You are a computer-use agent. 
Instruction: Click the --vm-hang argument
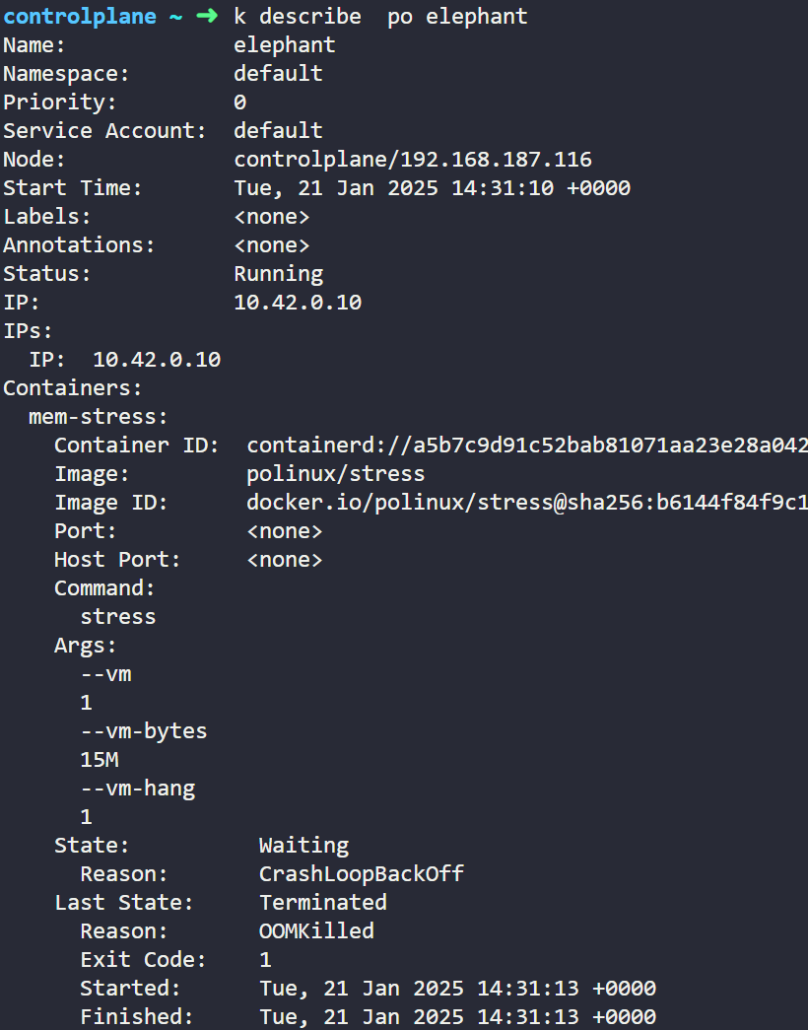(138, 789)
